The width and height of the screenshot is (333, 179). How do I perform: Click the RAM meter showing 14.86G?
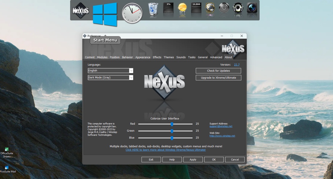click(x=196, y=8)
